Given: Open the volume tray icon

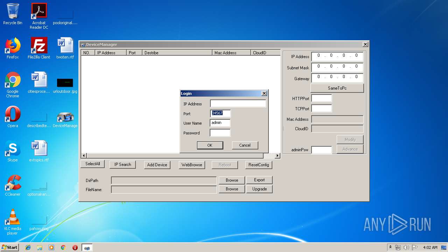Looking at the screenshot, I should pos(406,247).
